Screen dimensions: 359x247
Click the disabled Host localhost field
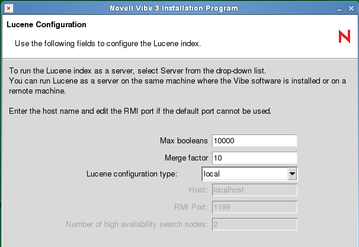[254, 190]
